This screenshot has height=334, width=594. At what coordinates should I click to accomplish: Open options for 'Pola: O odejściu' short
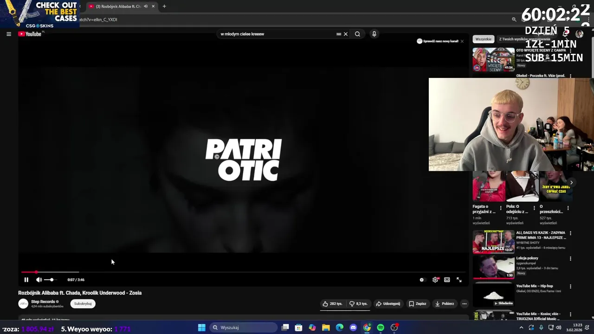[x=534, y=208]
